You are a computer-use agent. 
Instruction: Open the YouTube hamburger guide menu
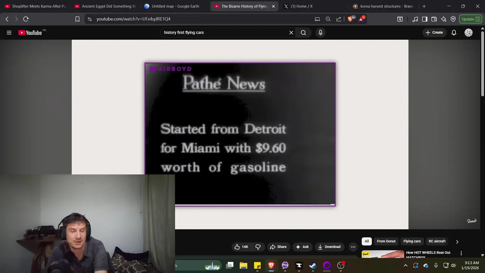pyautogui.click(x=9, y=33)
